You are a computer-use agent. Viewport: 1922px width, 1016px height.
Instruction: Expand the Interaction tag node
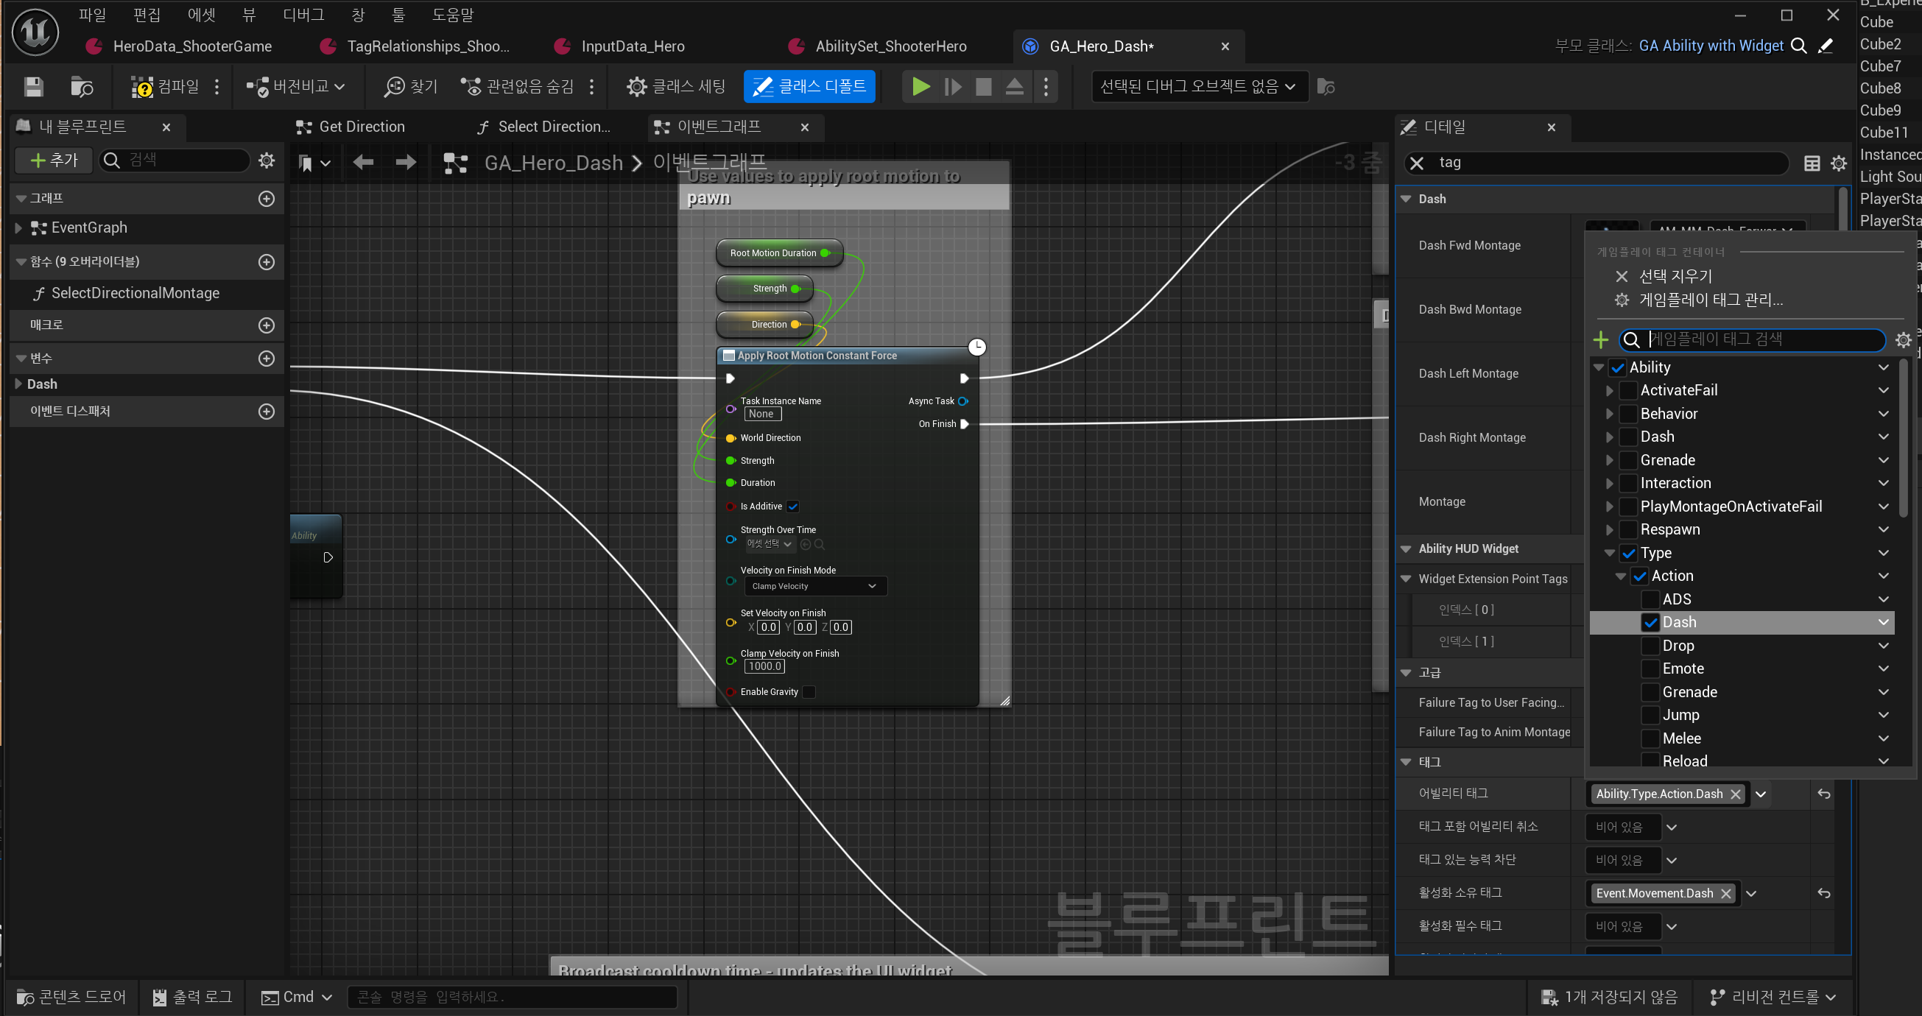point(1609,484)
